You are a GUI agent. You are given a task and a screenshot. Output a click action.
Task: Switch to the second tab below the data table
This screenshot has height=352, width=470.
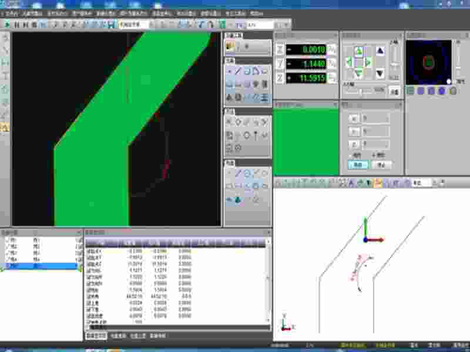(116, 336)
